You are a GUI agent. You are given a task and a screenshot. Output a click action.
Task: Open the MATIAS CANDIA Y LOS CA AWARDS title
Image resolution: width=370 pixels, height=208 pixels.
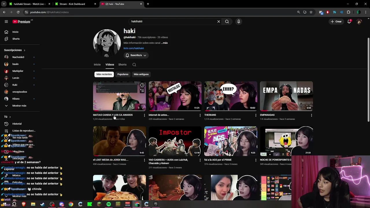(113, 115)
